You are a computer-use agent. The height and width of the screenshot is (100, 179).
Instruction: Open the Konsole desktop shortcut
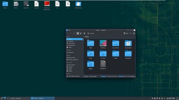click(26, 5)
